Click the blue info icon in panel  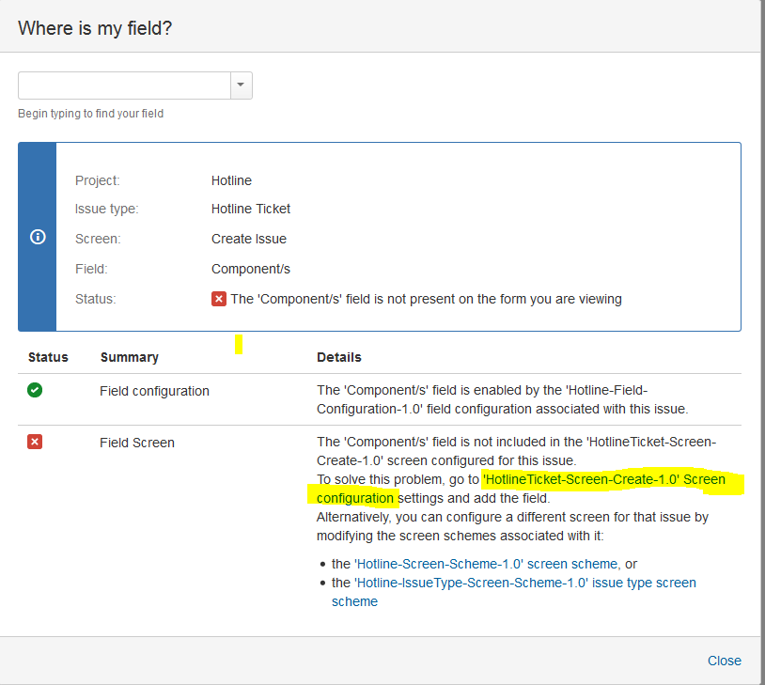click(38, 237)
